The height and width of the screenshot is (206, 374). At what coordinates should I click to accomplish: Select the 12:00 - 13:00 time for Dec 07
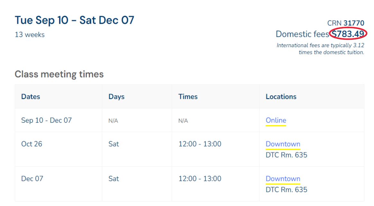point(199,178)
